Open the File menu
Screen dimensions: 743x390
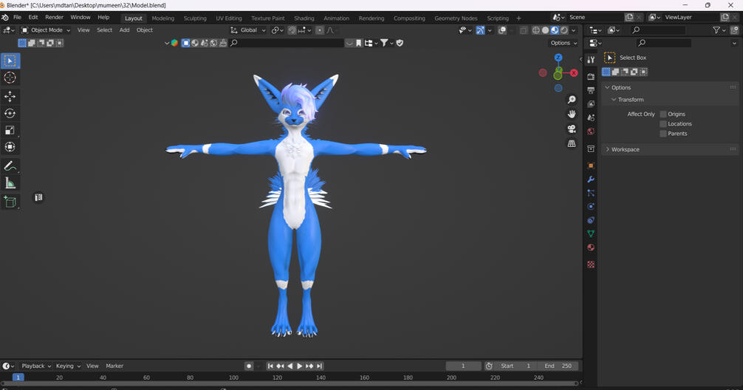click(17, 17)
